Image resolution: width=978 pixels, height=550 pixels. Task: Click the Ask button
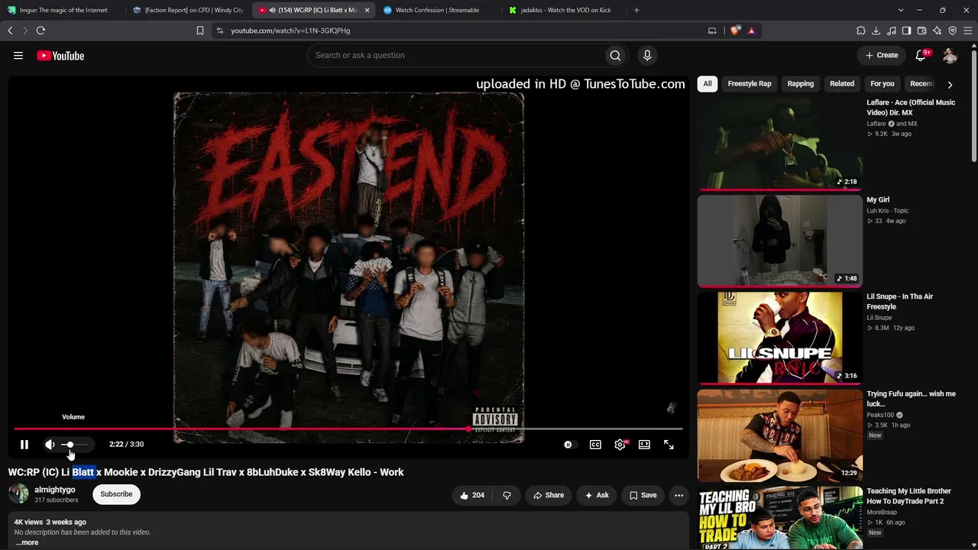[x=596, y=495]
